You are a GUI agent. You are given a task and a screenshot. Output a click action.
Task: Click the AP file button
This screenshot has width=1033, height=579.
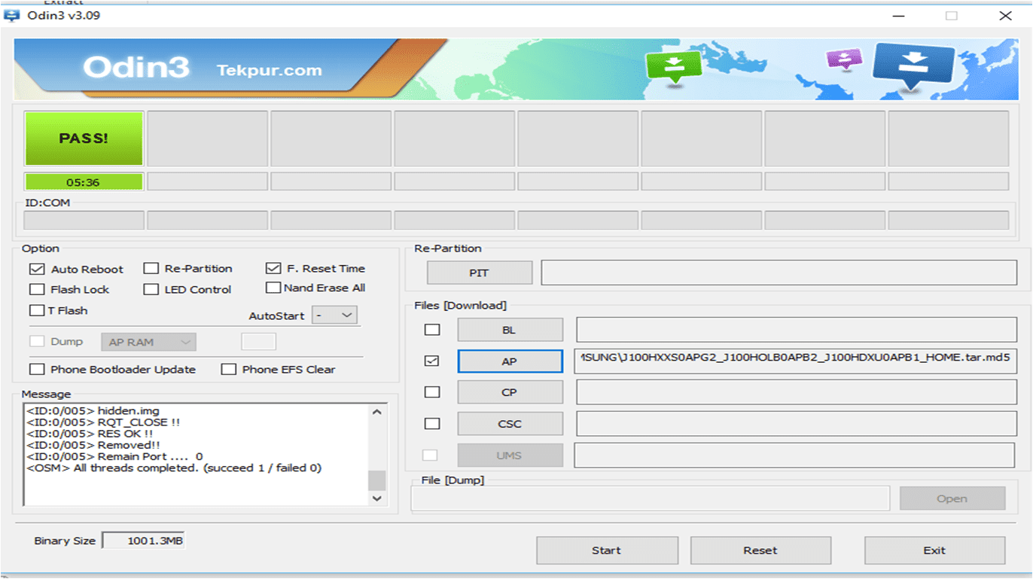click(x=510, y=361)
